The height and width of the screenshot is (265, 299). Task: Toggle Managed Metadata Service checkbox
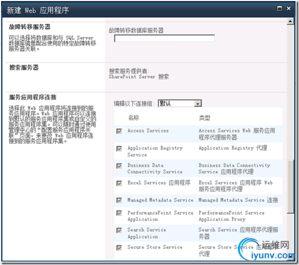[119, 200]
